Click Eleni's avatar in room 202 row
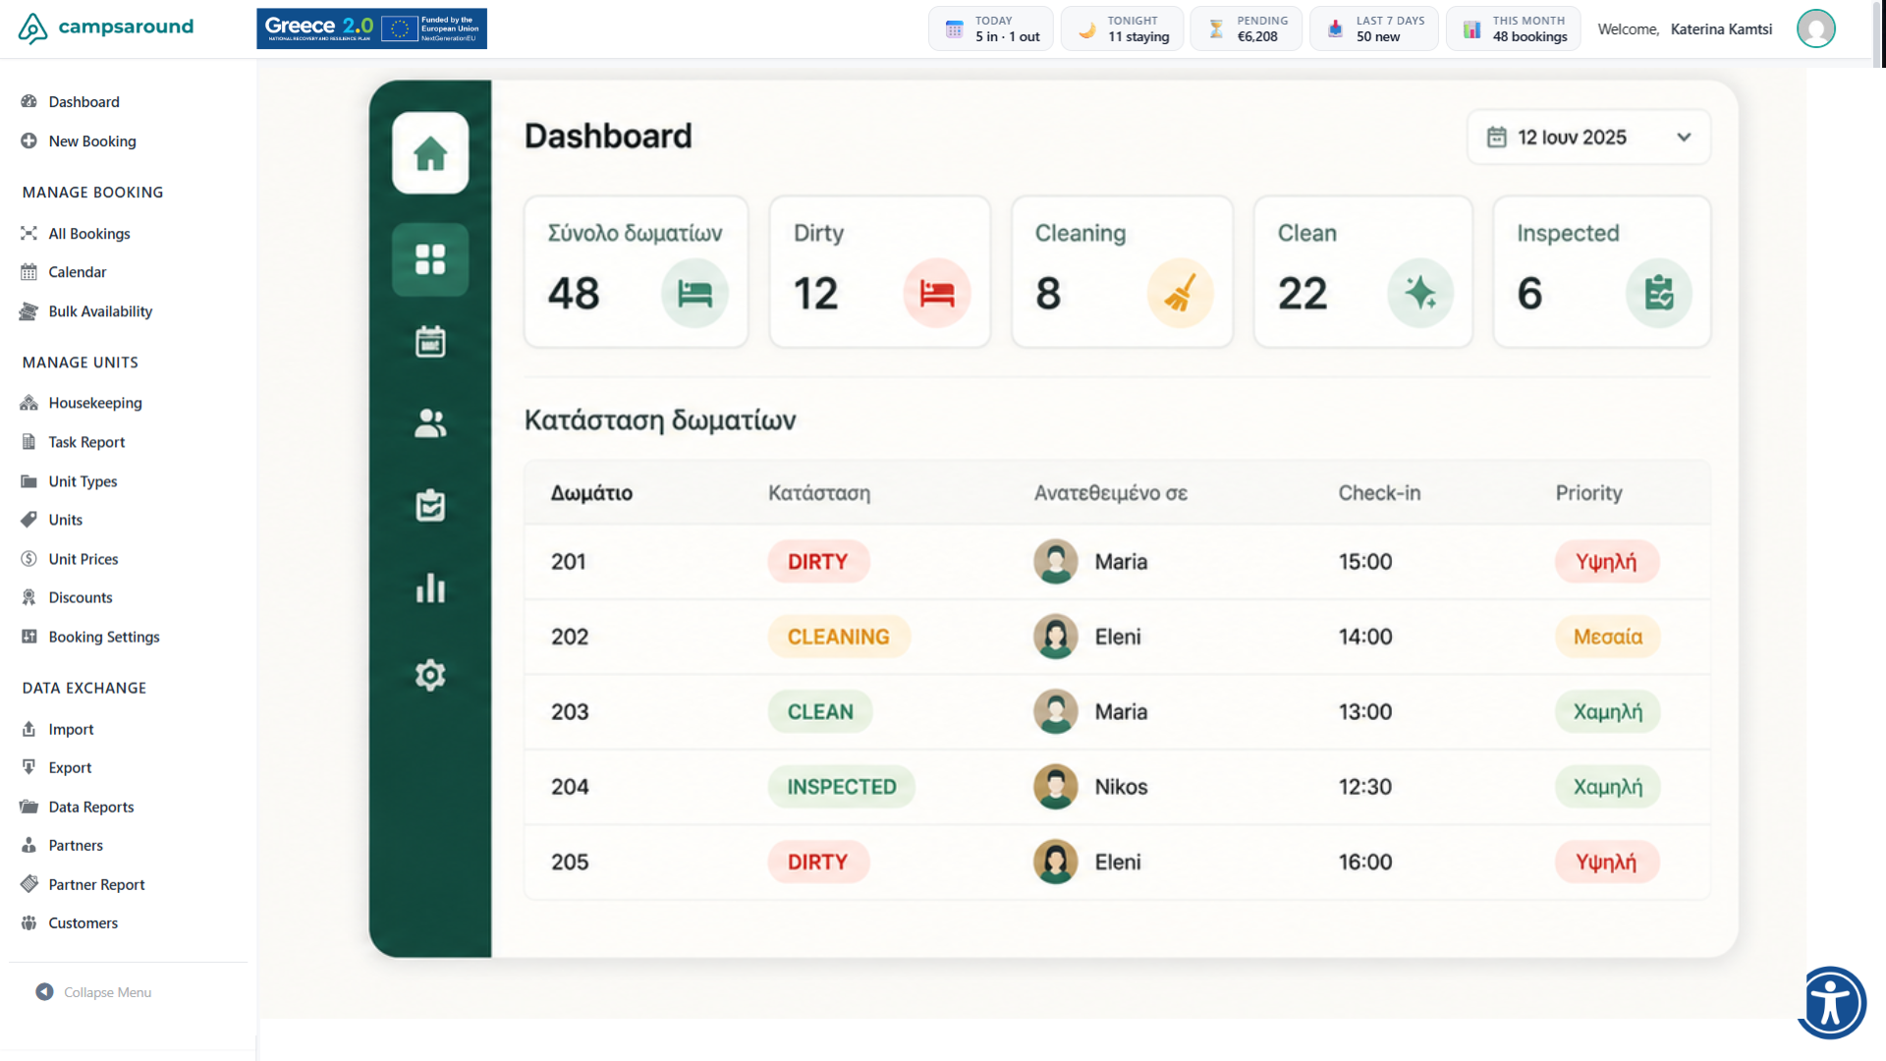 point(1056,637)
